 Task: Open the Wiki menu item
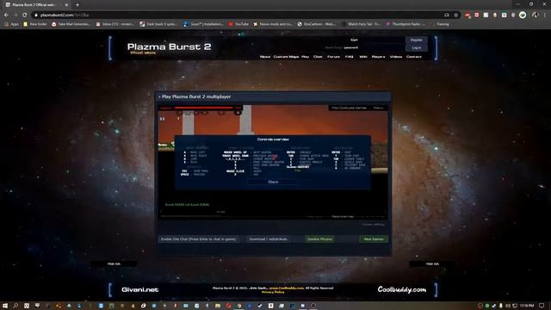pos(363,57)
